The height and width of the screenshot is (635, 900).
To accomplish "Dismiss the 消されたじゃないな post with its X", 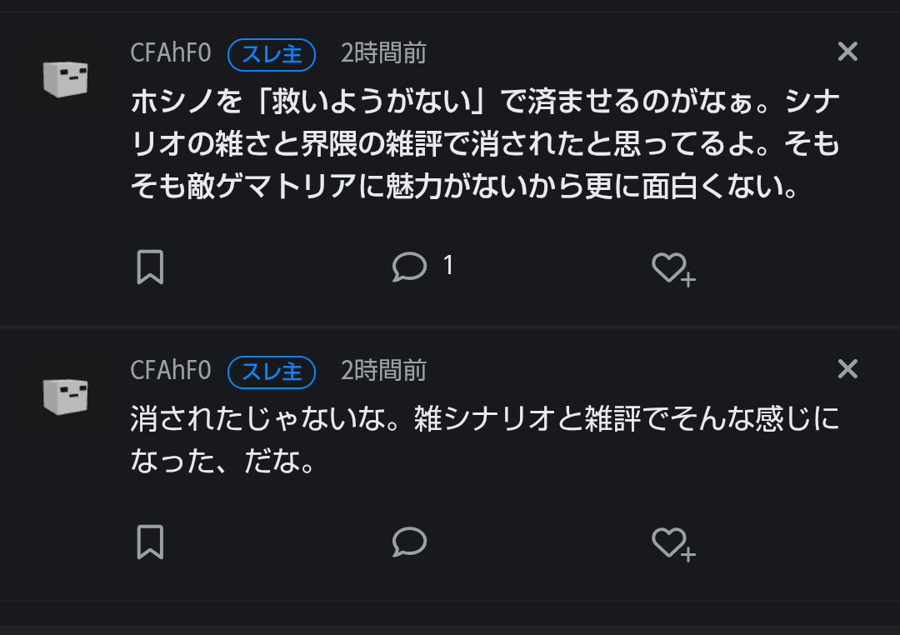I will (x=847, y=369).
